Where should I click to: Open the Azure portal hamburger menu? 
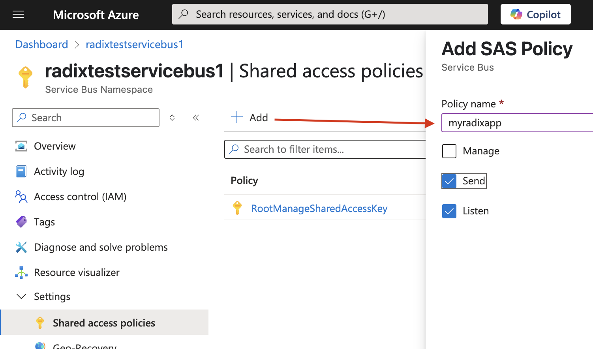[x=18, y=14]
